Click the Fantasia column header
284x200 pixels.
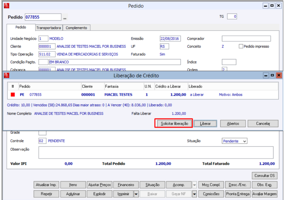point(124,86)
